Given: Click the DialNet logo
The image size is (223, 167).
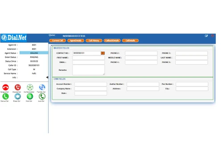Looking at the screenshot, I should [14, 38].
